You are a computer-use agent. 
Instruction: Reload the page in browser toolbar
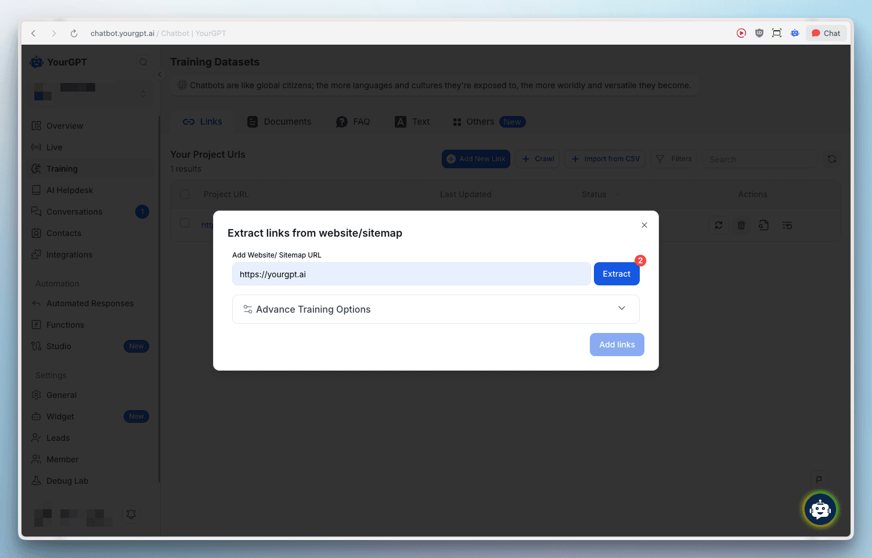tap(74, 34)
